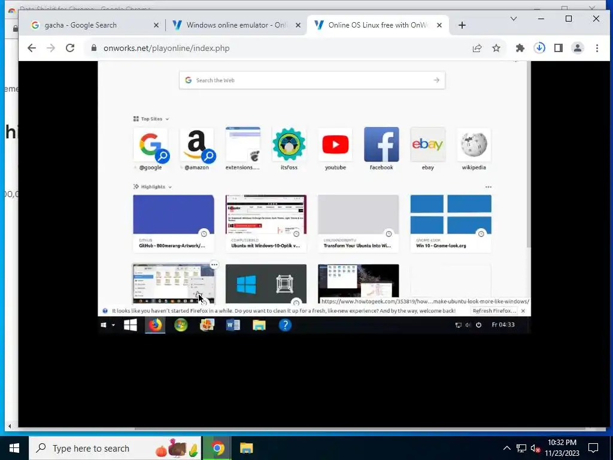Open Ubuntu mit Windows-10-Optik highlight card

click(x=266, y=223)
